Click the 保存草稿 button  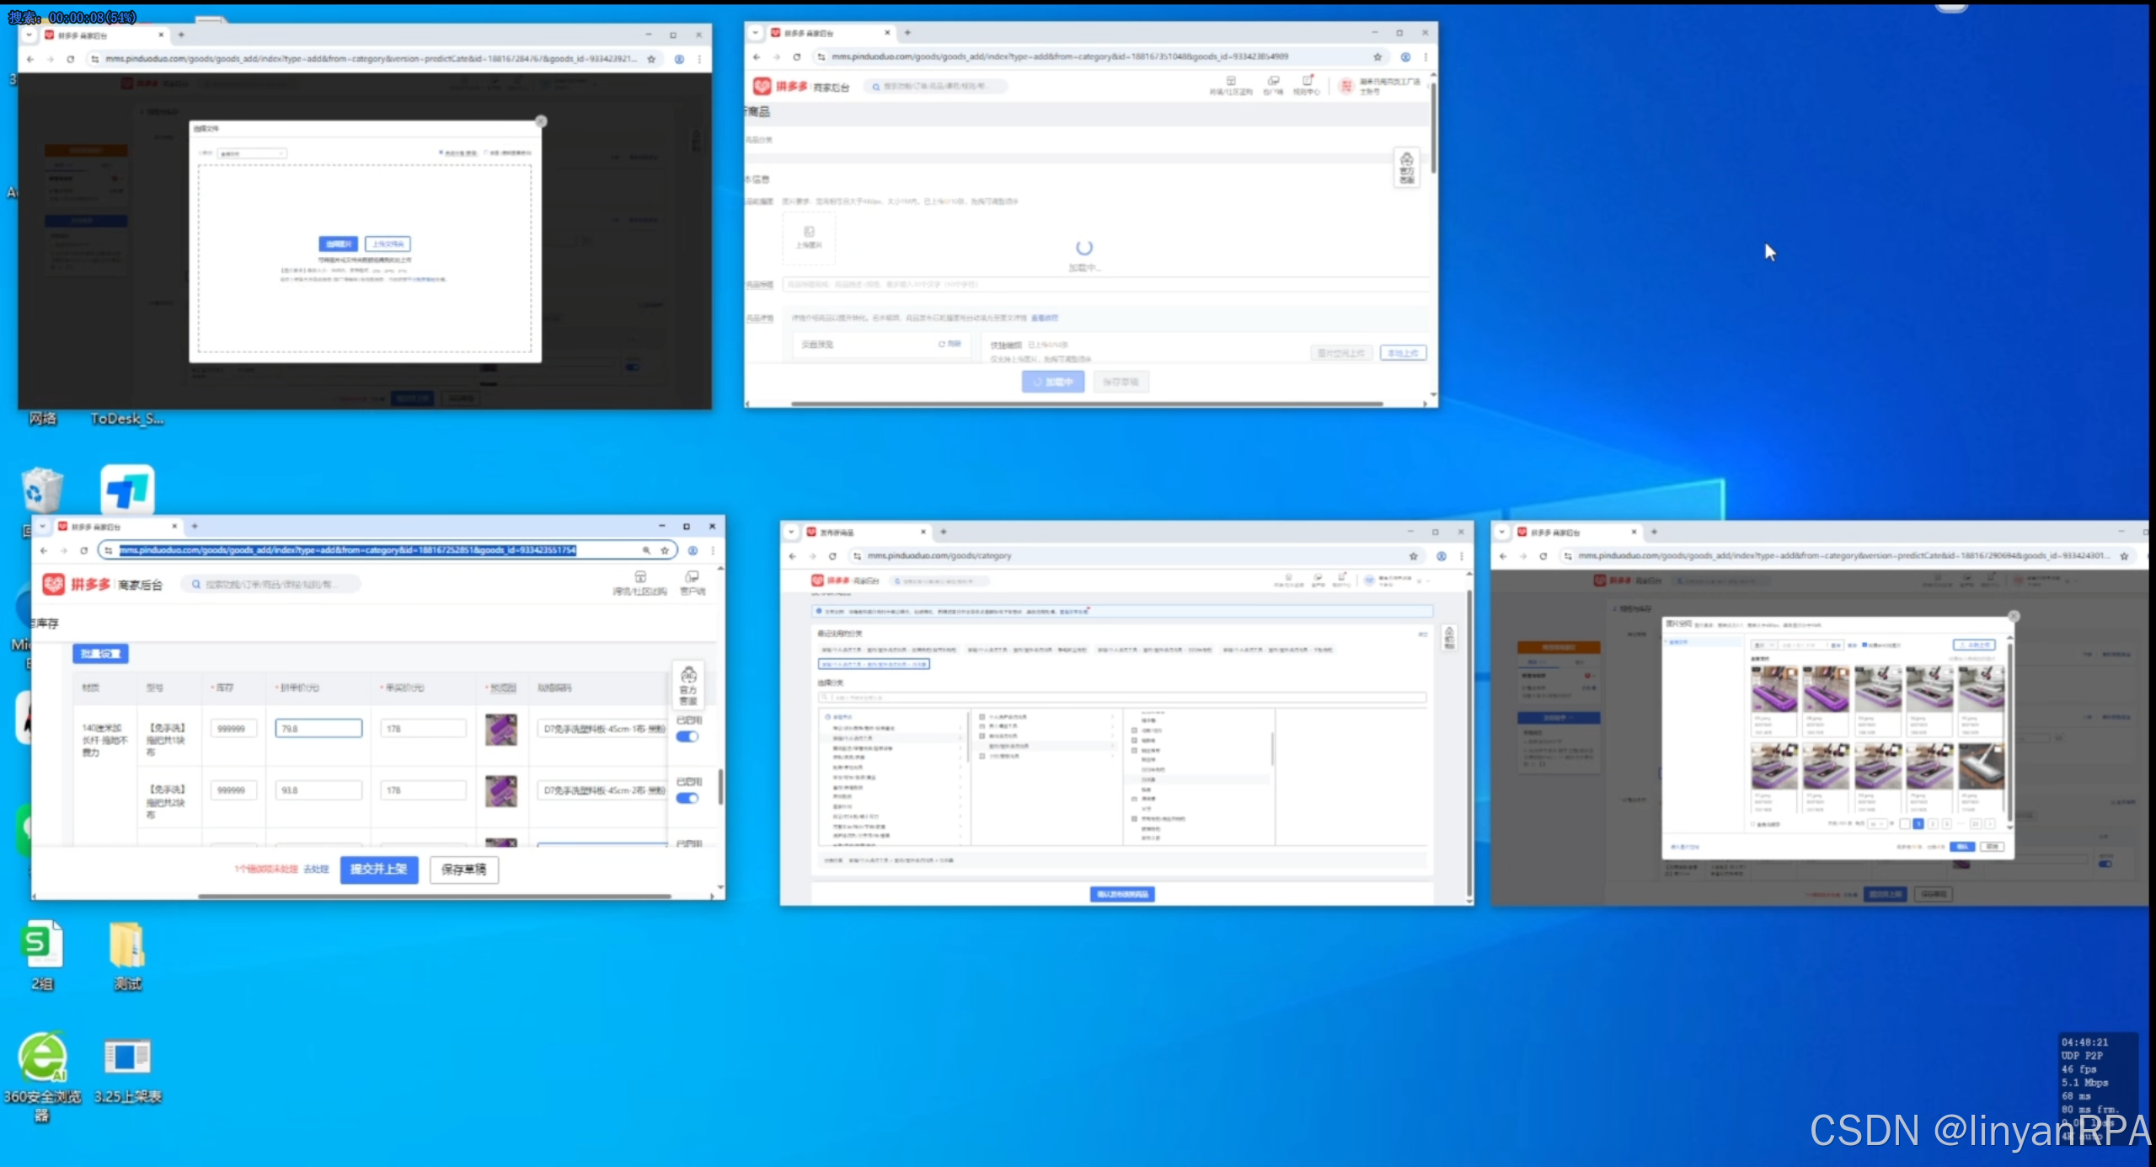coord(464,869)
